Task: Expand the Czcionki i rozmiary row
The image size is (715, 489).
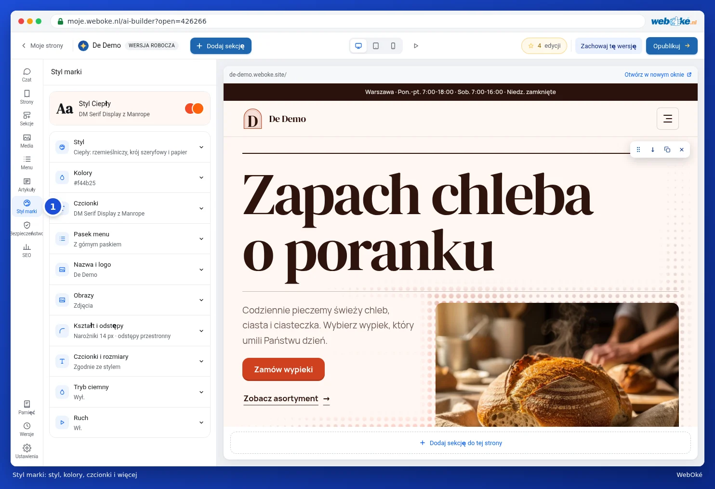Action: pyautogui.click(x=130, y=361)
